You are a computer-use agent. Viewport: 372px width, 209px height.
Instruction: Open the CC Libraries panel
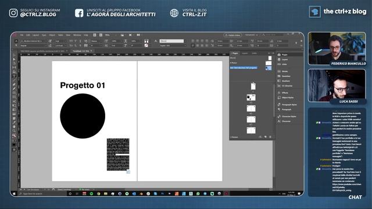click(285, 86)
